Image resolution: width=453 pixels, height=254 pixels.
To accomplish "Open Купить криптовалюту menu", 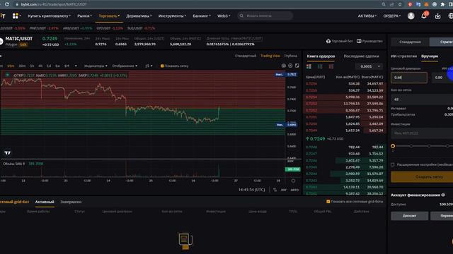I will coord(49,16).
